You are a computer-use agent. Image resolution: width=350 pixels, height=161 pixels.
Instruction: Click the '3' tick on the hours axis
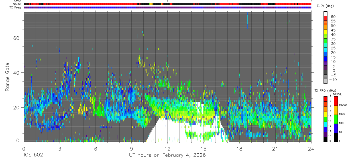(60, 149)
